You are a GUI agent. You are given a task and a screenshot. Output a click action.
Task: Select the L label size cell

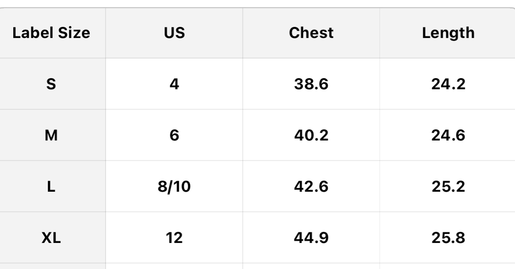51,186
